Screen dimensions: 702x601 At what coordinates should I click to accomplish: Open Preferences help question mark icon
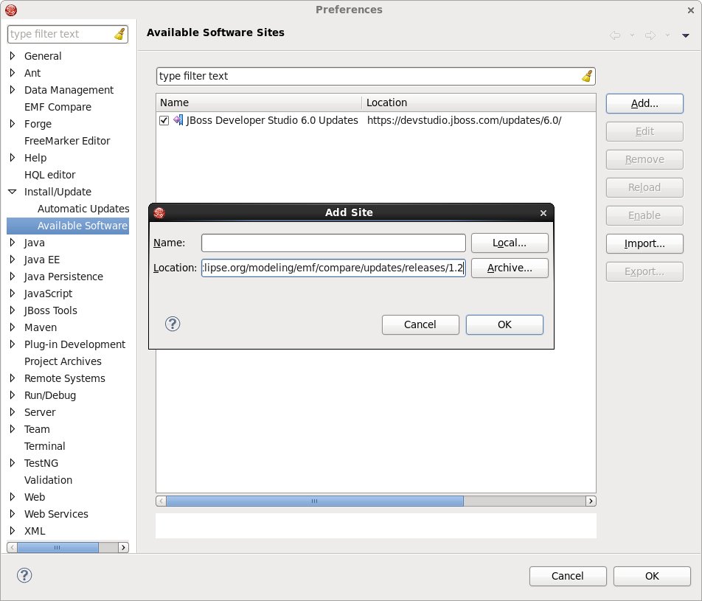24,575
